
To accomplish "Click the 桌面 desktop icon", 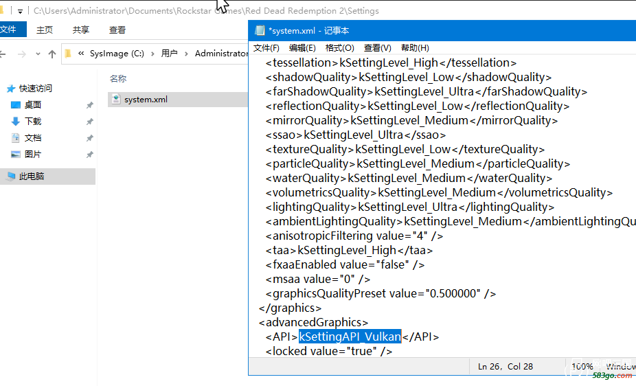I will coord(15,105).
